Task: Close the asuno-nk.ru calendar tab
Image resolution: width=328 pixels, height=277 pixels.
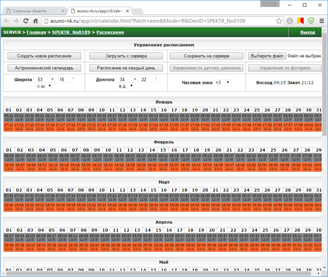Action: pyautogui.click(x=127, y=11)
